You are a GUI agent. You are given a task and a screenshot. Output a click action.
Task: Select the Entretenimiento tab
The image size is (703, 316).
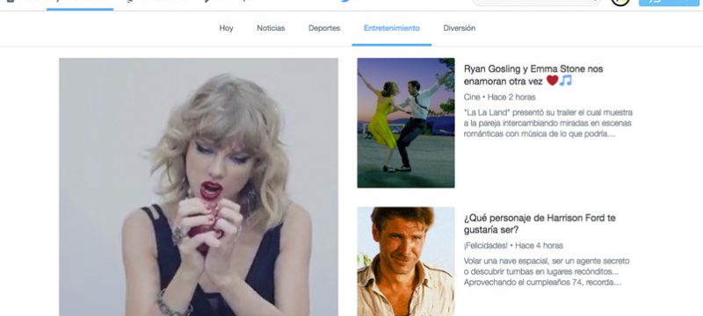pos(392,28)
